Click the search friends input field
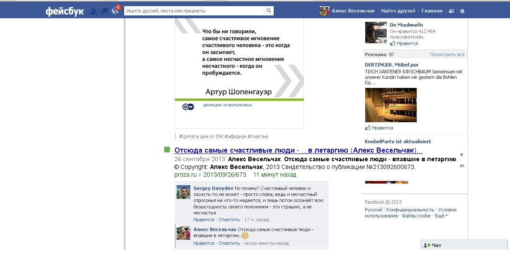This screenshot has width=510, height=265. (x=193, y=11)
